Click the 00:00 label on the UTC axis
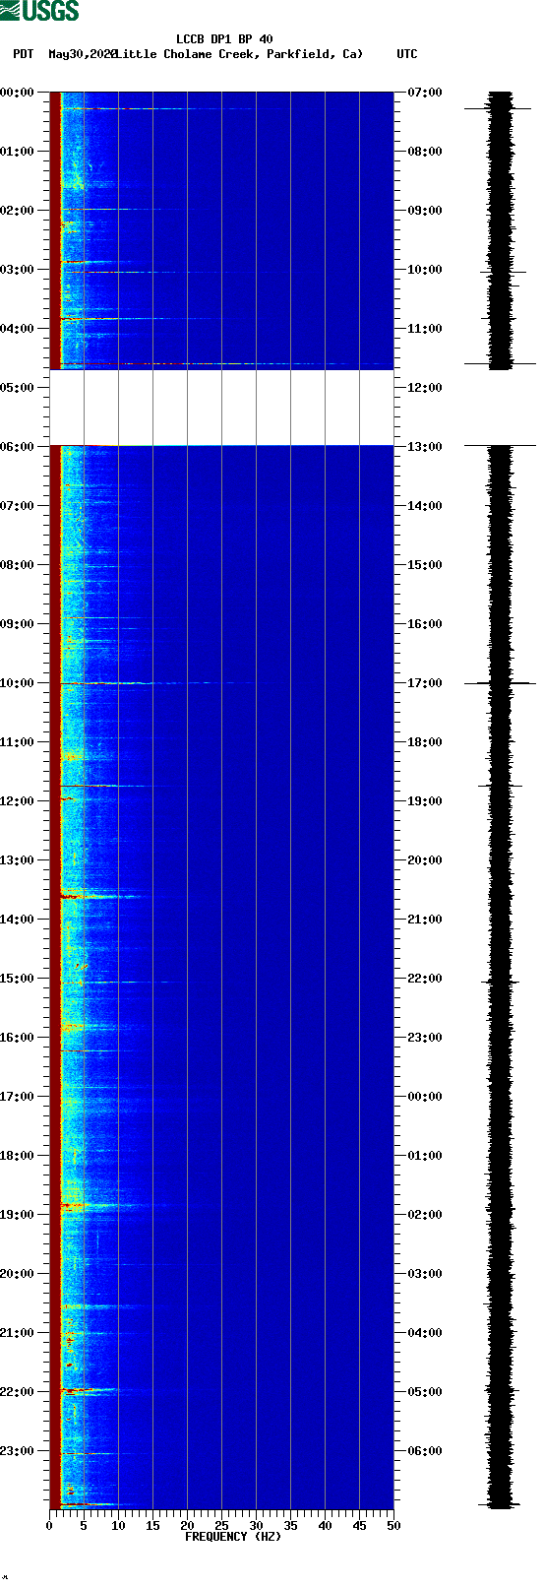Viewport: 543px width, 1588px height. 425,1097
